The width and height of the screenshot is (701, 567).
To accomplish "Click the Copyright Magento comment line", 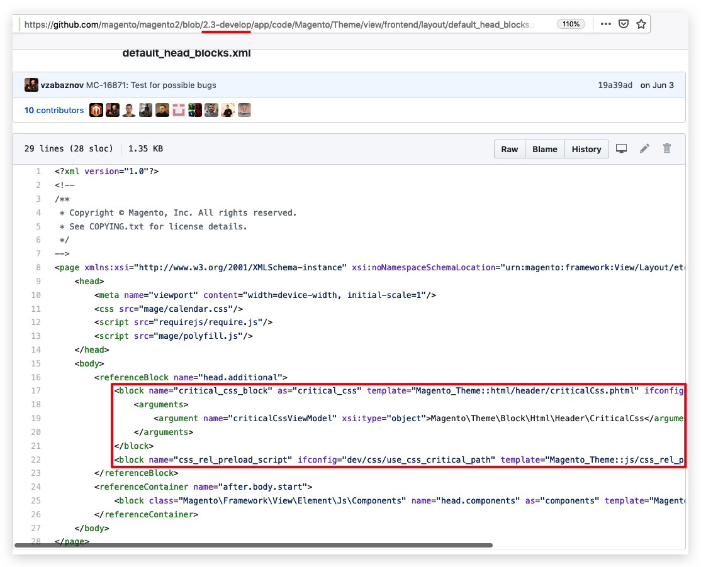I will point(178,212).
